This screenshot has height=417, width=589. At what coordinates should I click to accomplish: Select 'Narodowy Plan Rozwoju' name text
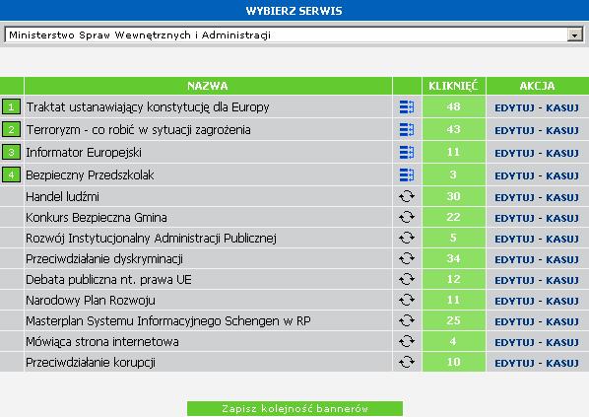[x=91, y=301]
